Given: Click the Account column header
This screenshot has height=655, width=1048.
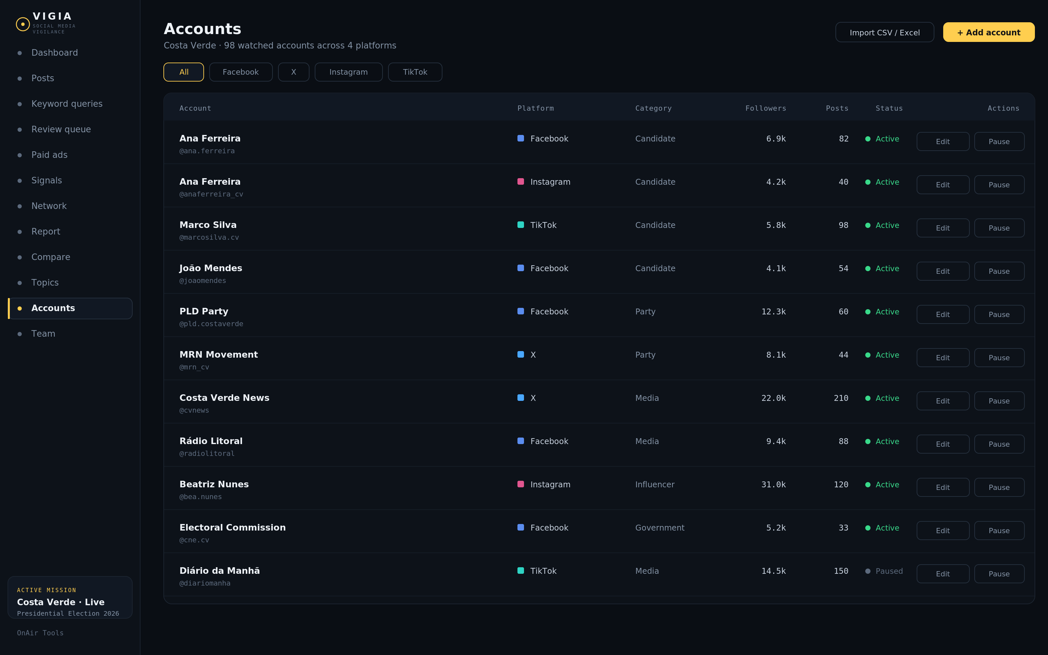Looking at the screenshot, I should [x=195, y=108].
